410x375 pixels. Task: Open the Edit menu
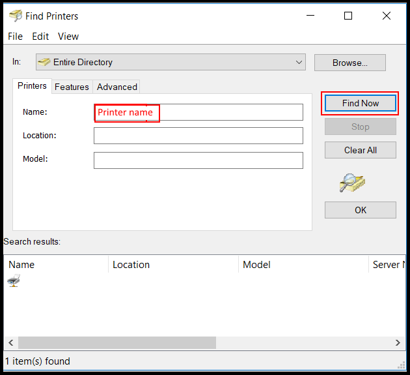40,37
